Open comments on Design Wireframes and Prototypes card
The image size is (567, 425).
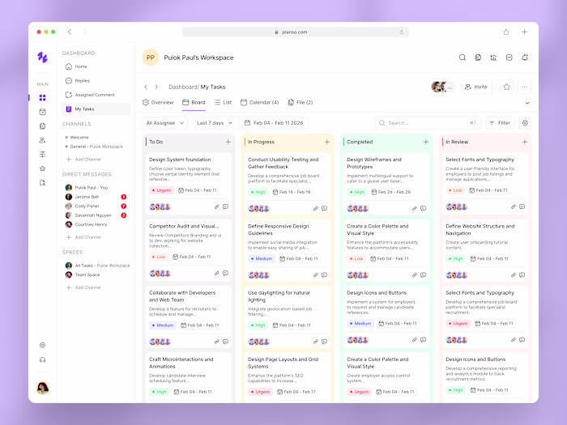[x=424, y=209]
